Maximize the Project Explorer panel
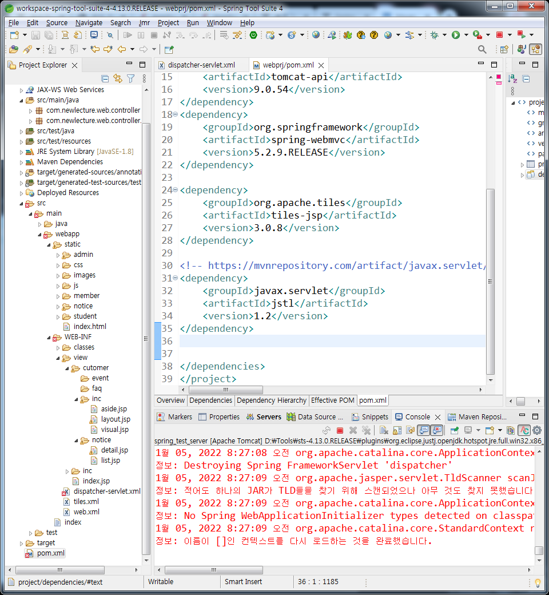549x595 pixels. 142,65
